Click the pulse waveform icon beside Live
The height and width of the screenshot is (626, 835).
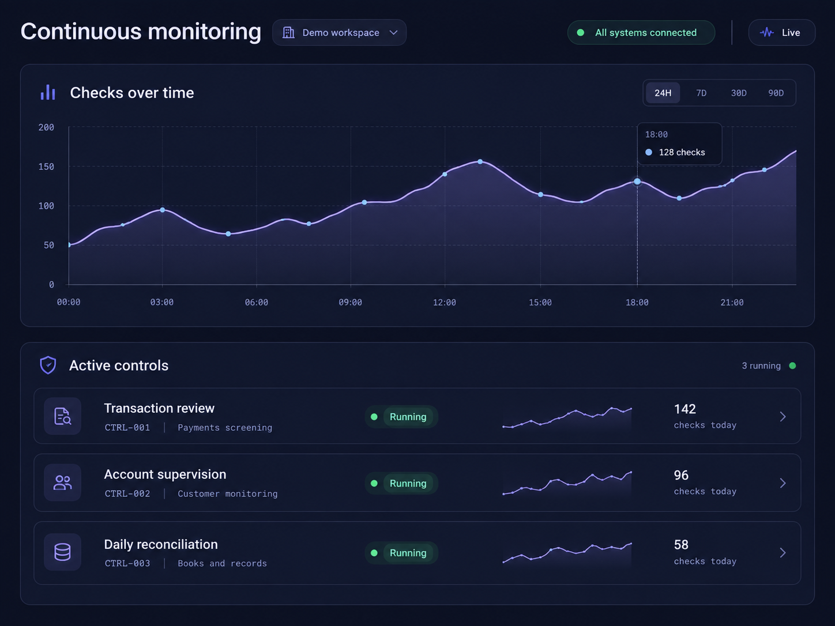click(x=766, y=33)
